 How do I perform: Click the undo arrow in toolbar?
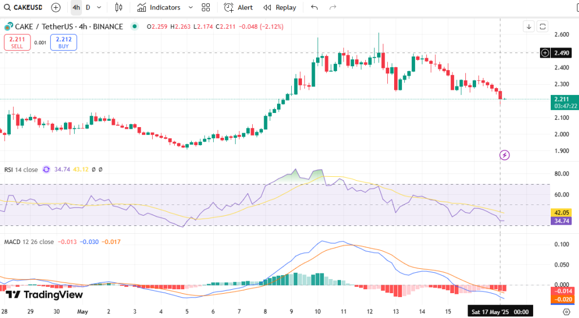314,7
